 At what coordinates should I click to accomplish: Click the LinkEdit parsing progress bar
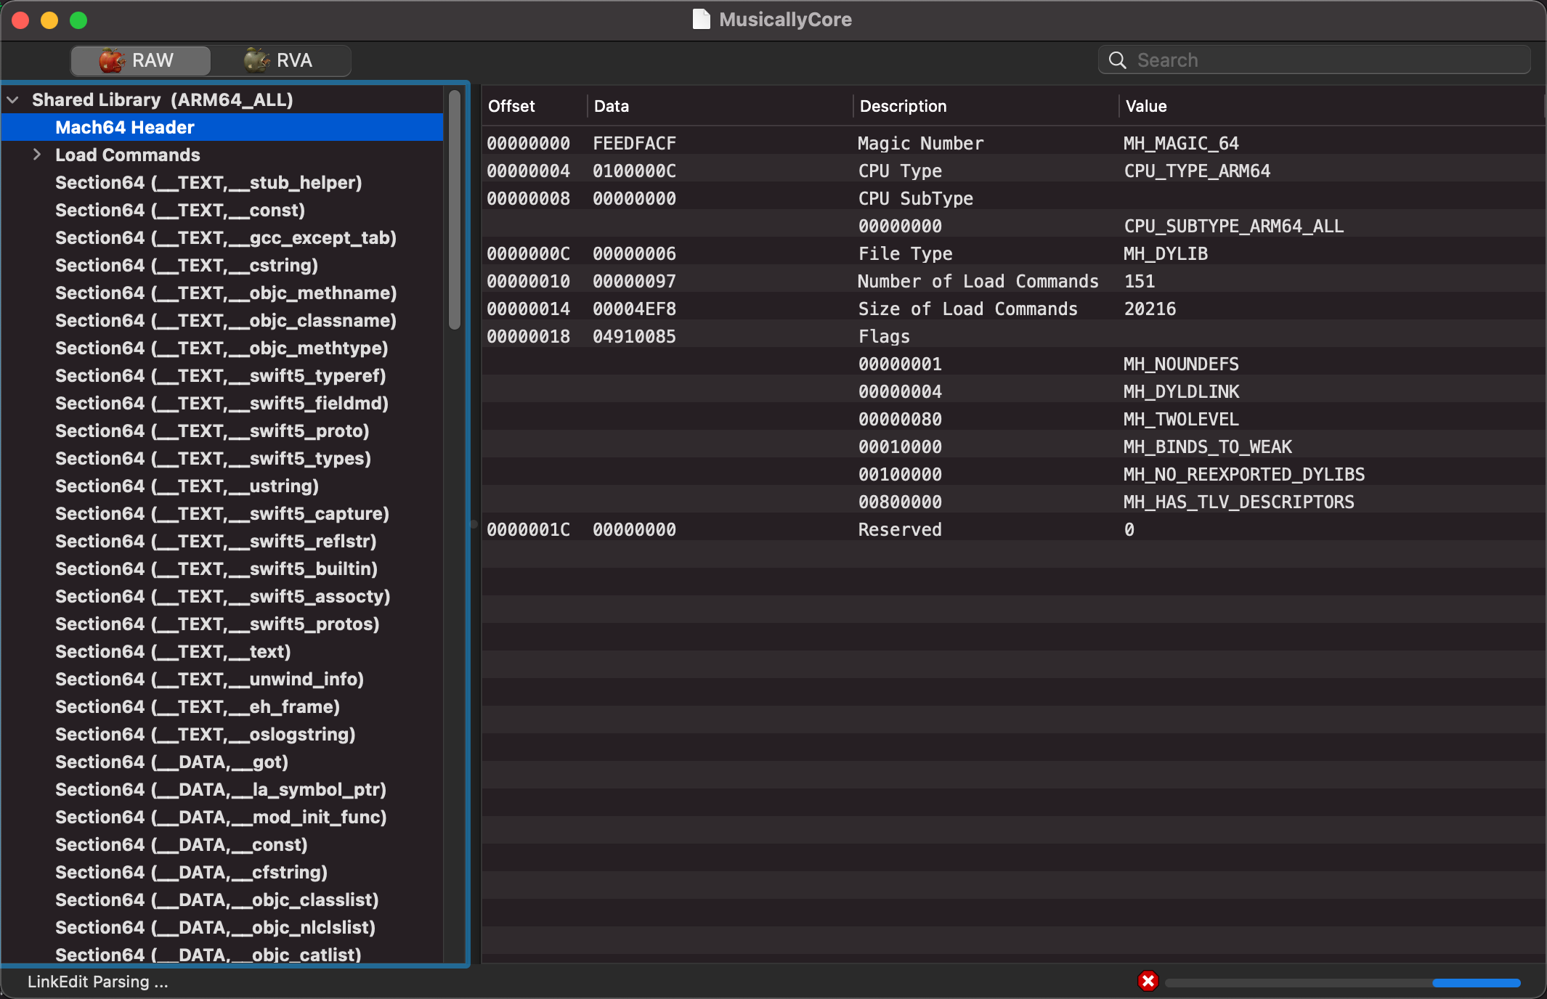click(1343, 983)
